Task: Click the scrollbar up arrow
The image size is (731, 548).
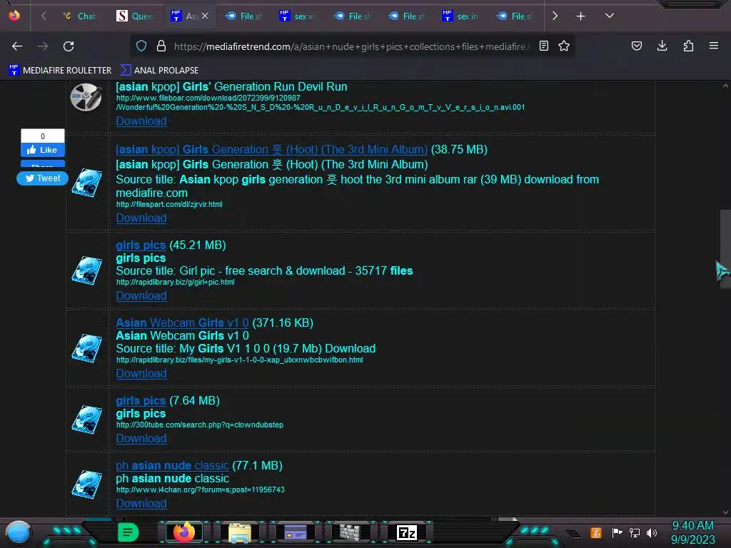Action: (x=725, y=86)
